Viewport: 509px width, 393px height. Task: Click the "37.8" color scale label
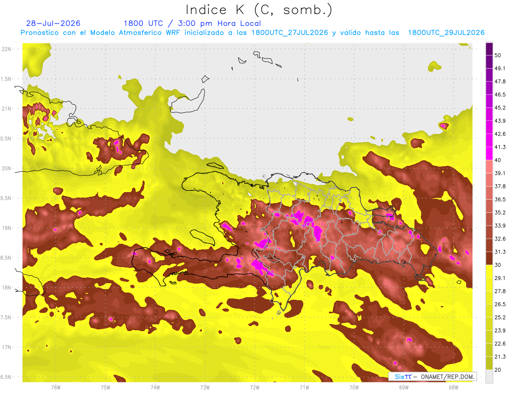pyautogui.click(x=500, y=186)
